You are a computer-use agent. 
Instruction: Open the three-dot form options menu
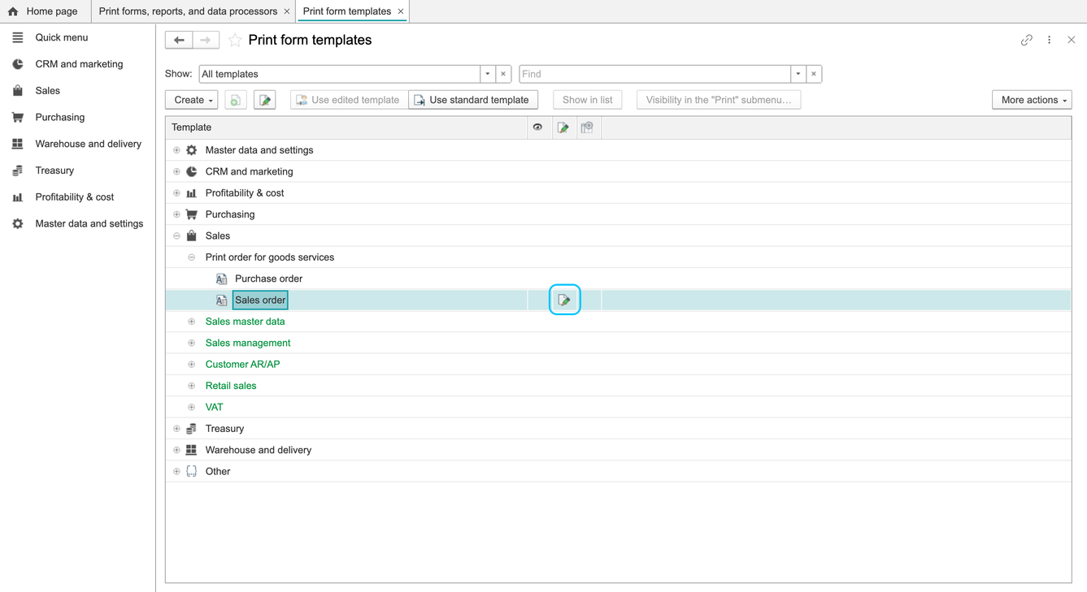click(x=1050, y=40)
